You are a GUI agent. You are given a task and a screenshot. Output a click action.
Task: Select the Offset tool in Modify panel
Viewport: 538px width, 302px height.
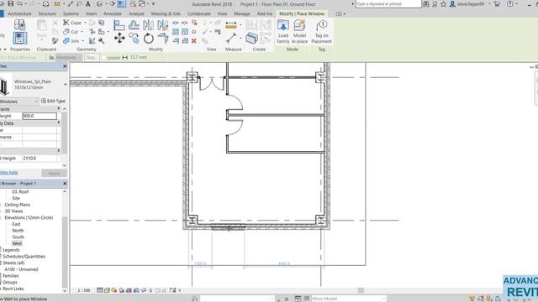click(134, 25)
